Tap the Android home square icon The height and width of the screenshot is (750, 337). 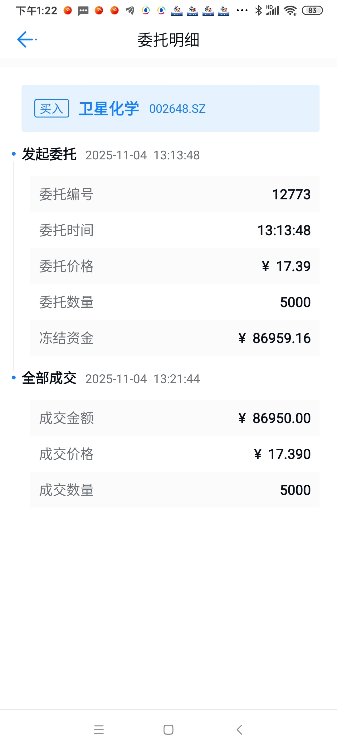pyautogui.click(x=168, y=730)
